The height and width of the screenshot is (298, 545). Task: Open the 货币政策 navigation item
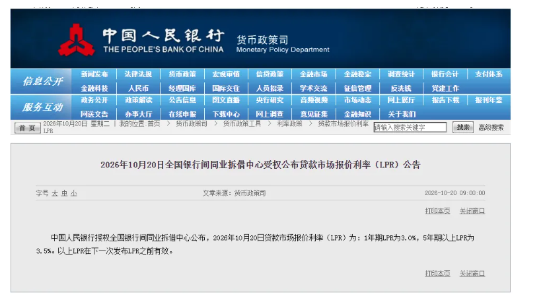tap(182, 74)
